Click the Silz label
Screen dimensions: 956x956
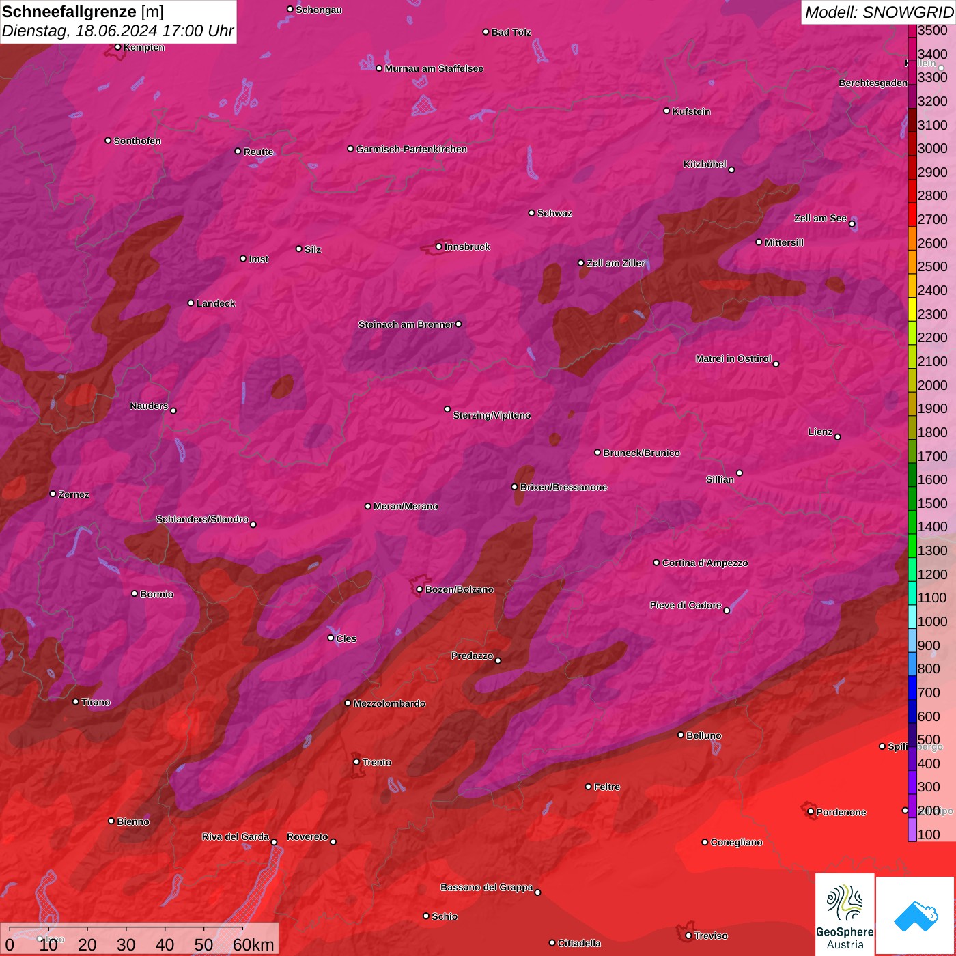pyautogui.click(x=313, y=249)
